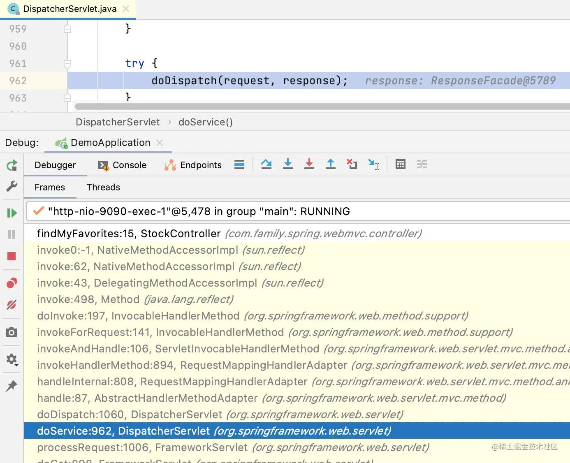570x463 pixels.
Task: Select invoke:498 Method frame
Action: (x=297, y=299)
